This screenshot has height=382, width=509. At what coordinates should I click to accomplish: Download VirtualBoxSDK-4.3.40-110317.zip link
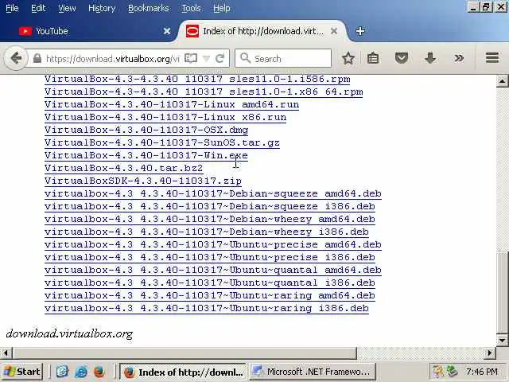click(x=143, y=181)
